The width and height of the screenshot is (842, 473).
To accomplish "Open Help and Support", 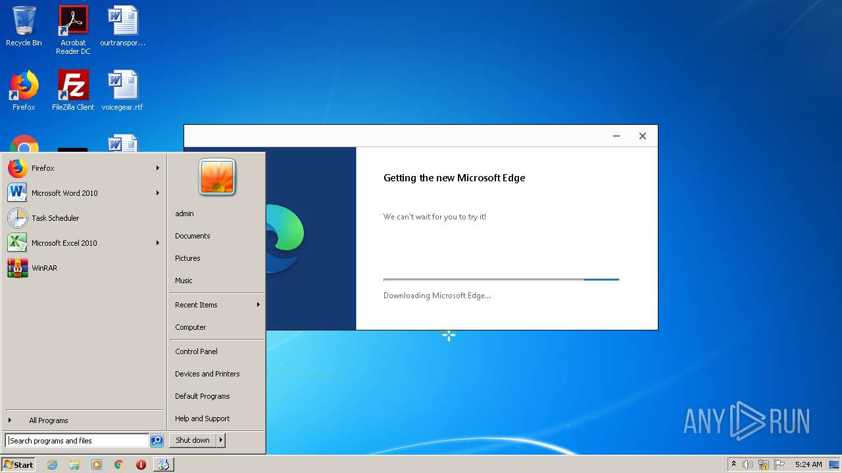I will (x=203, y=418).
